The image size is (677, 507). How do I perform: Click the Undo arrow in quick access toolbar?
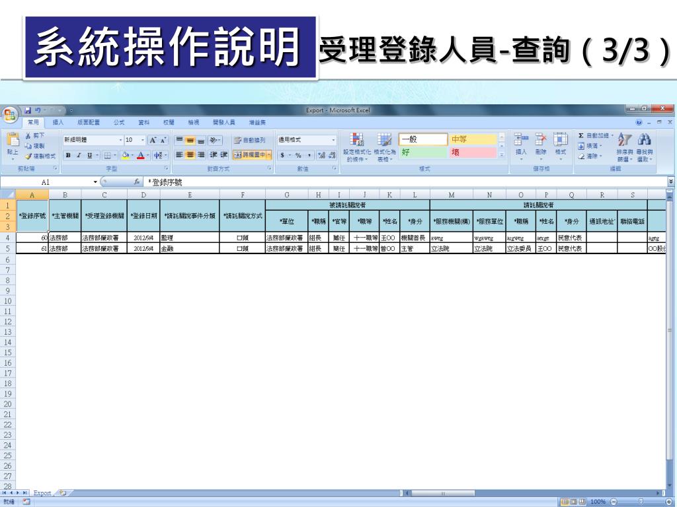(38, 110)
